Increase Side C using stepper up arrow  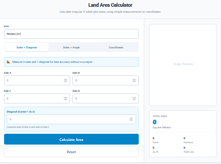point(66,98)
